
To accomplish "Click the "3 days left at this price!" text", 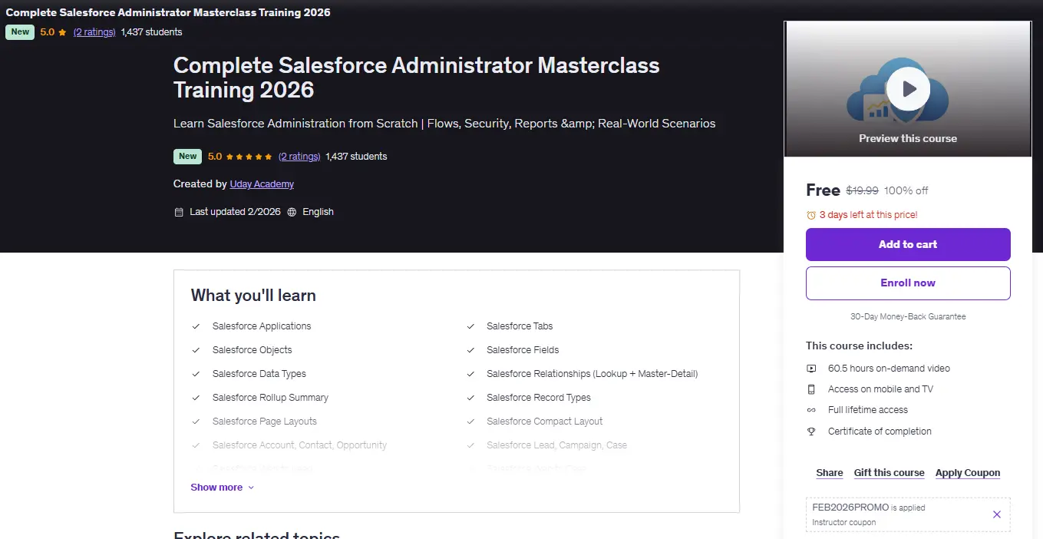I will [x=869, y=215].
